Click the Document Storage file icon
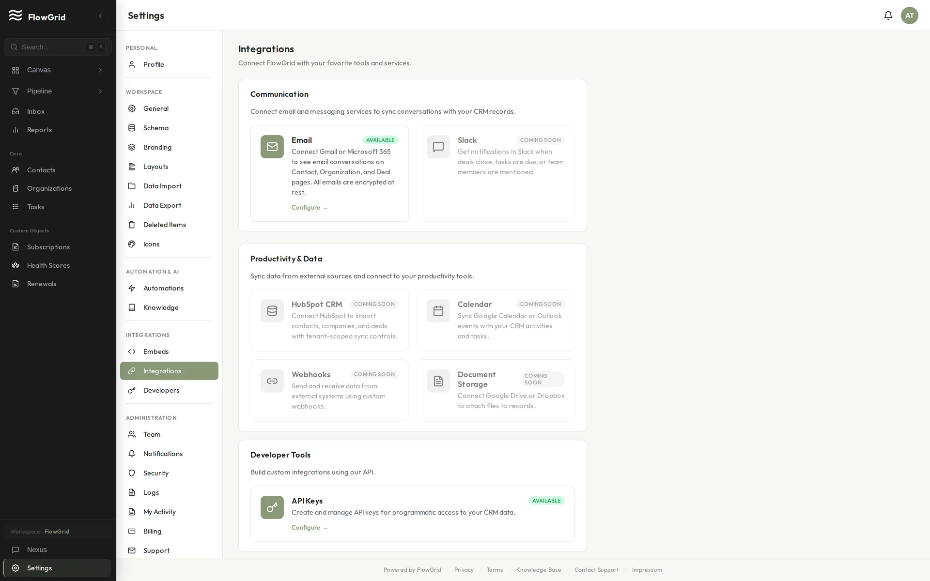This screenshot has width=930, height=581. [x=438, y=381]
